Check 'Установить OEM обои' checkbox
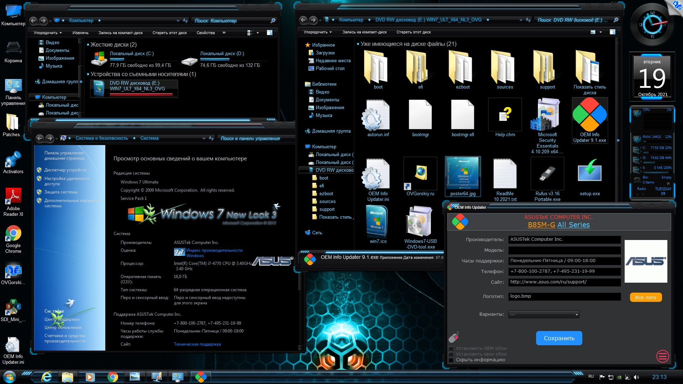Image resolution: width=683 pixels, height=384 pixels. click(x=451, y=348)
